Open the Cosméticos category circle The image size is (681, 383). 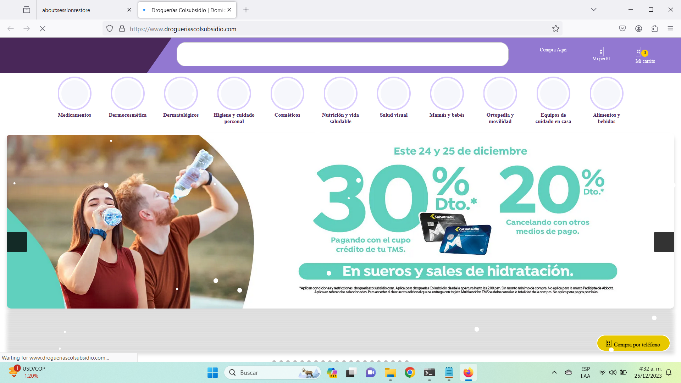[x=287, y=93]
